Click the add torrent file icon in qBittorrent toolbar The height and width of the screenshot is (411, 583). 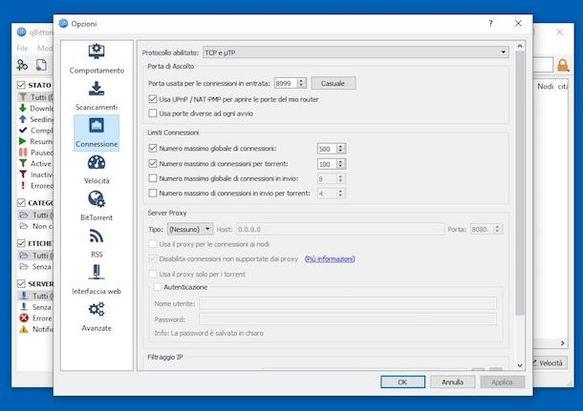point(41,65)
